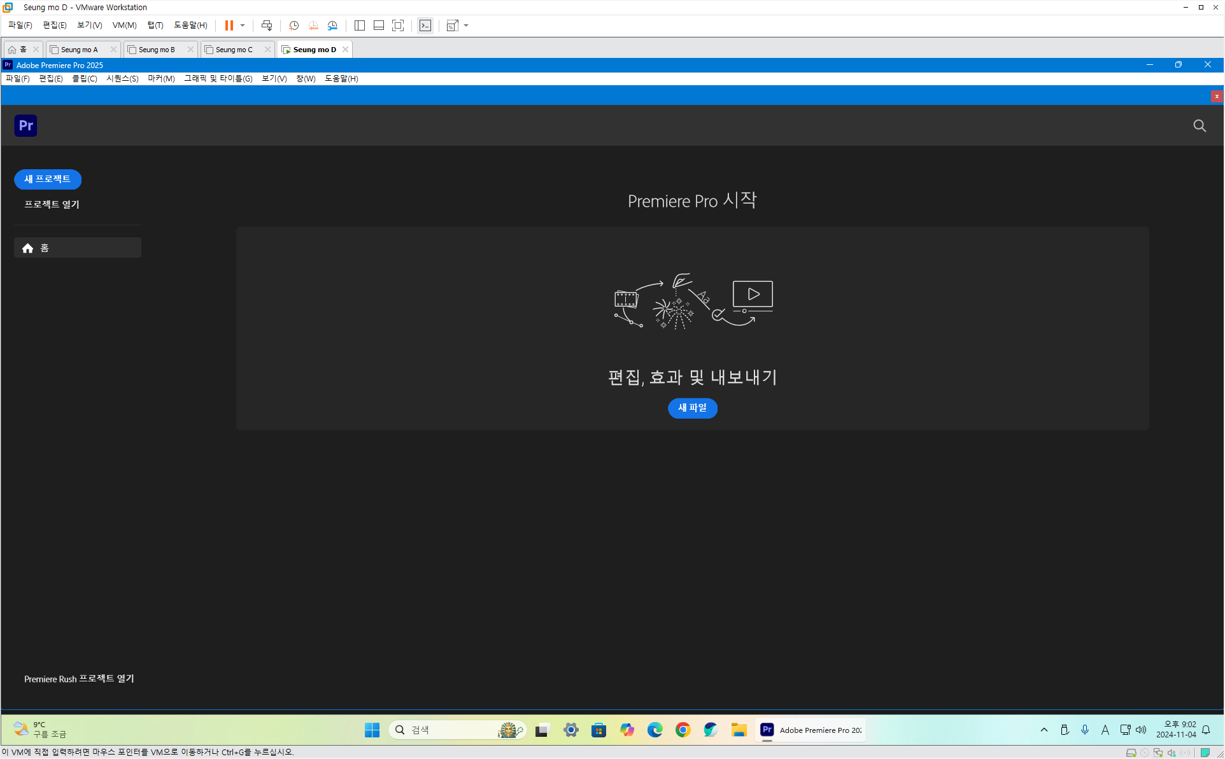
Task: Toggle the VMware console view button
Action: 425,25
